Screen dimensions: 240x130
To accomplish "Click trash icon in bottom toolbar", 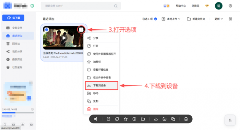I will point(186,119).
